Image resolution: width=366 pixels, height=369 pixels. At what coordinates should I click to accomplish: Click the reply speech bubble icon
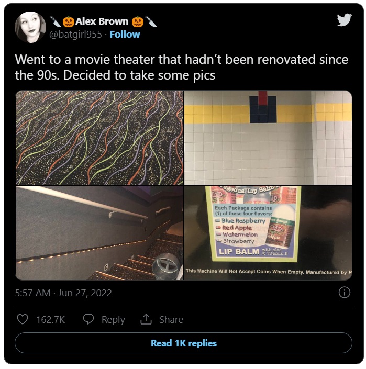click(88, 319)
